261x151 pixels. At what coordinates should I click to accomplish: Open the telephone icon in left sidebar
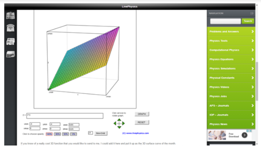(x=11, y=28)
